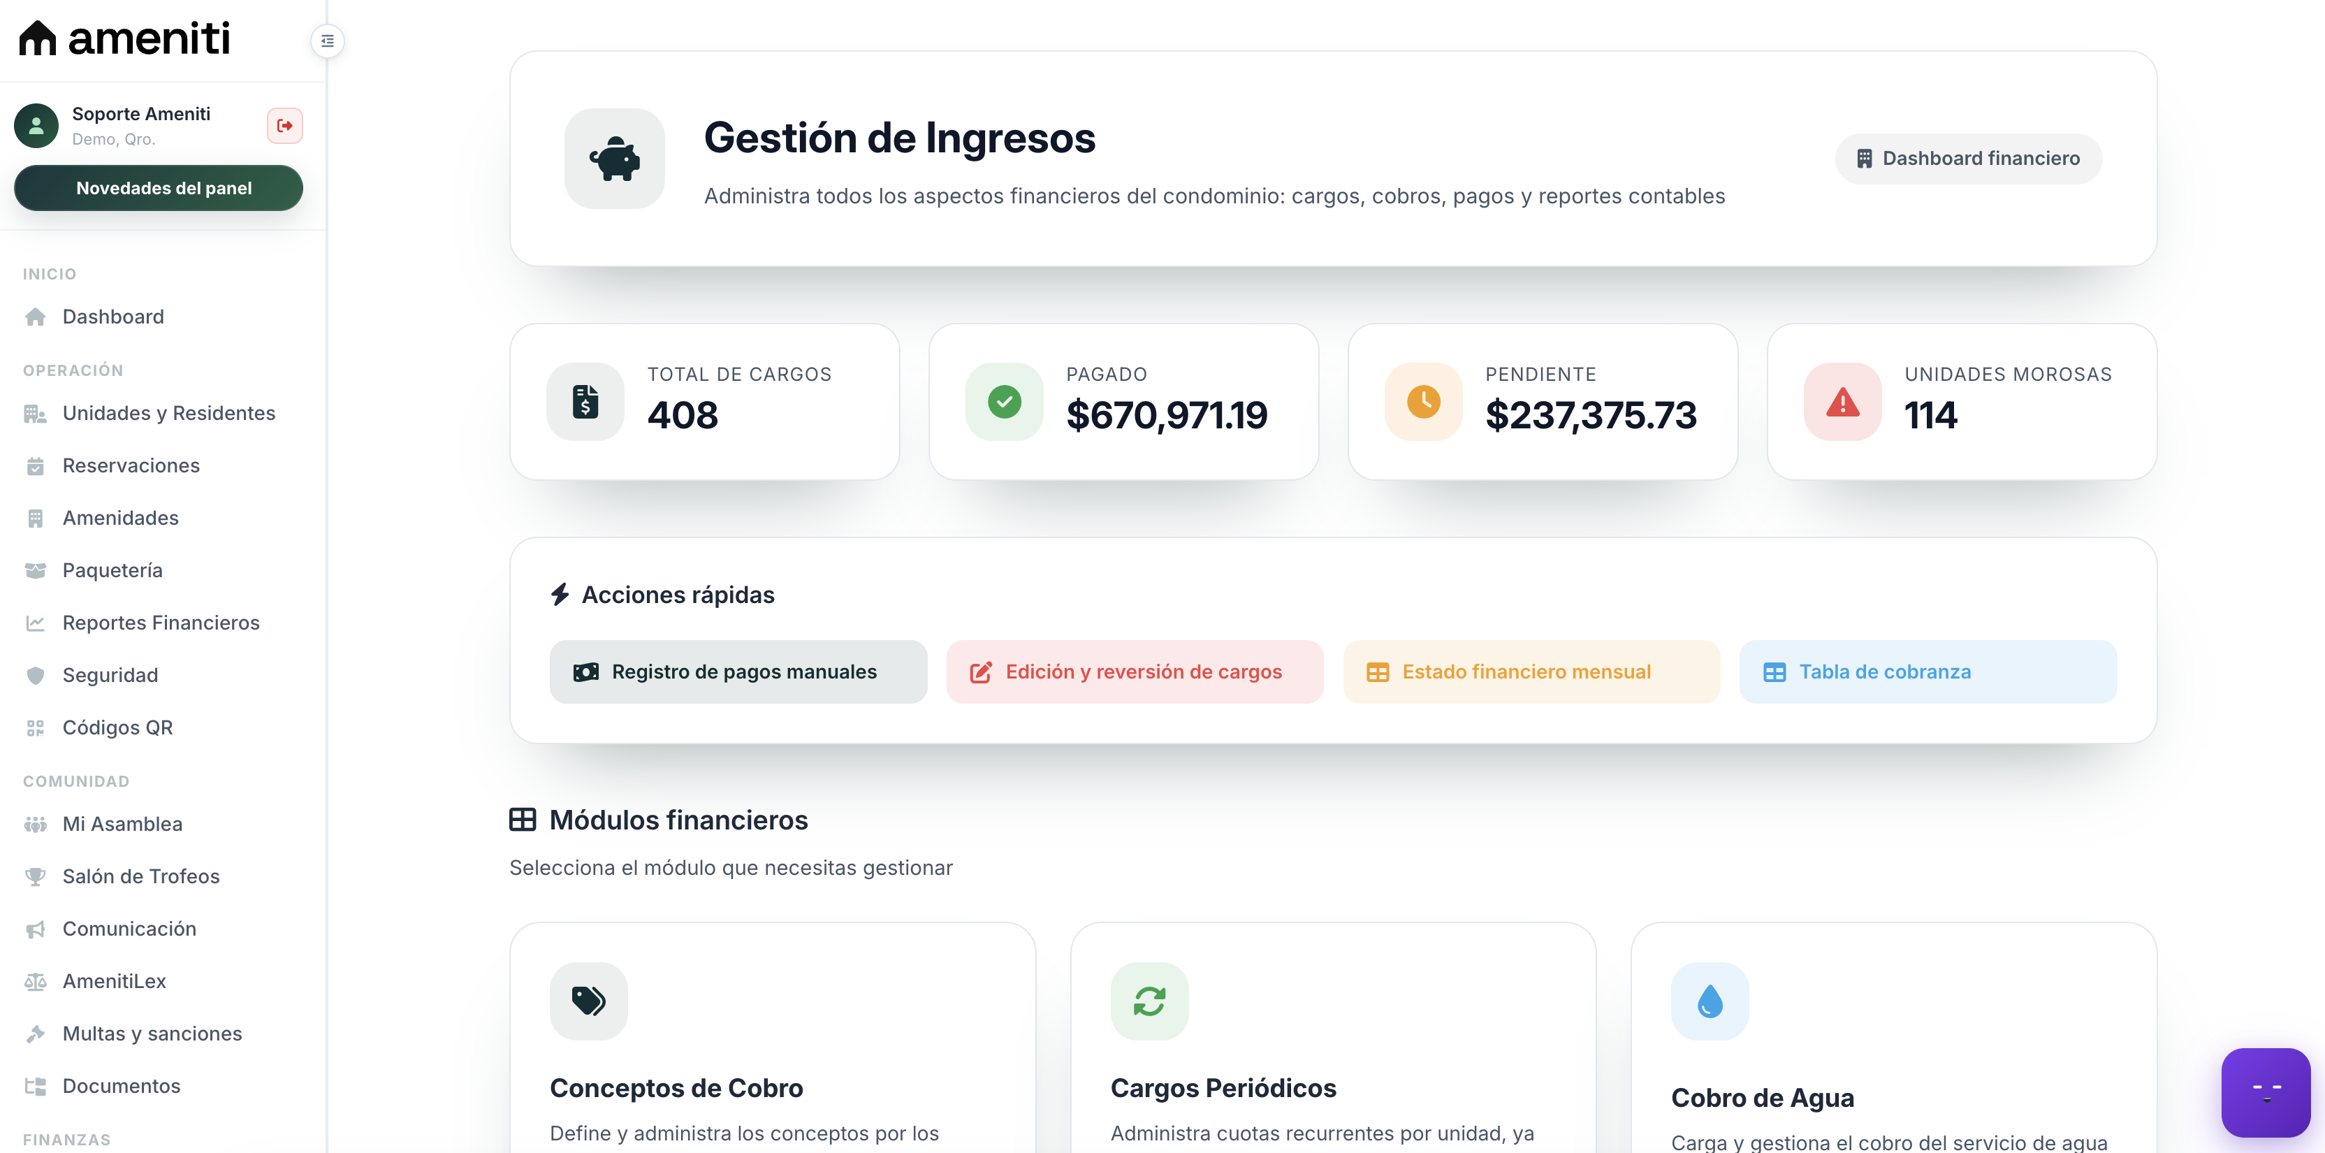Click the piggy bank icon in header
Viewport: 2325px width, 1153px height.
tap(615, 159)
